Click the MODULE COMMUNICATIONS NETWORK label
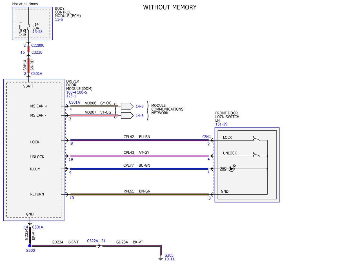Screen dimensions: 338x261 pyautogui.click(x=167, y=109)
